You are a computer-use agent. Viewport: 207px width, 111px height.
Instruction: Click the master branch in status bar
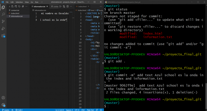(5, 110)
